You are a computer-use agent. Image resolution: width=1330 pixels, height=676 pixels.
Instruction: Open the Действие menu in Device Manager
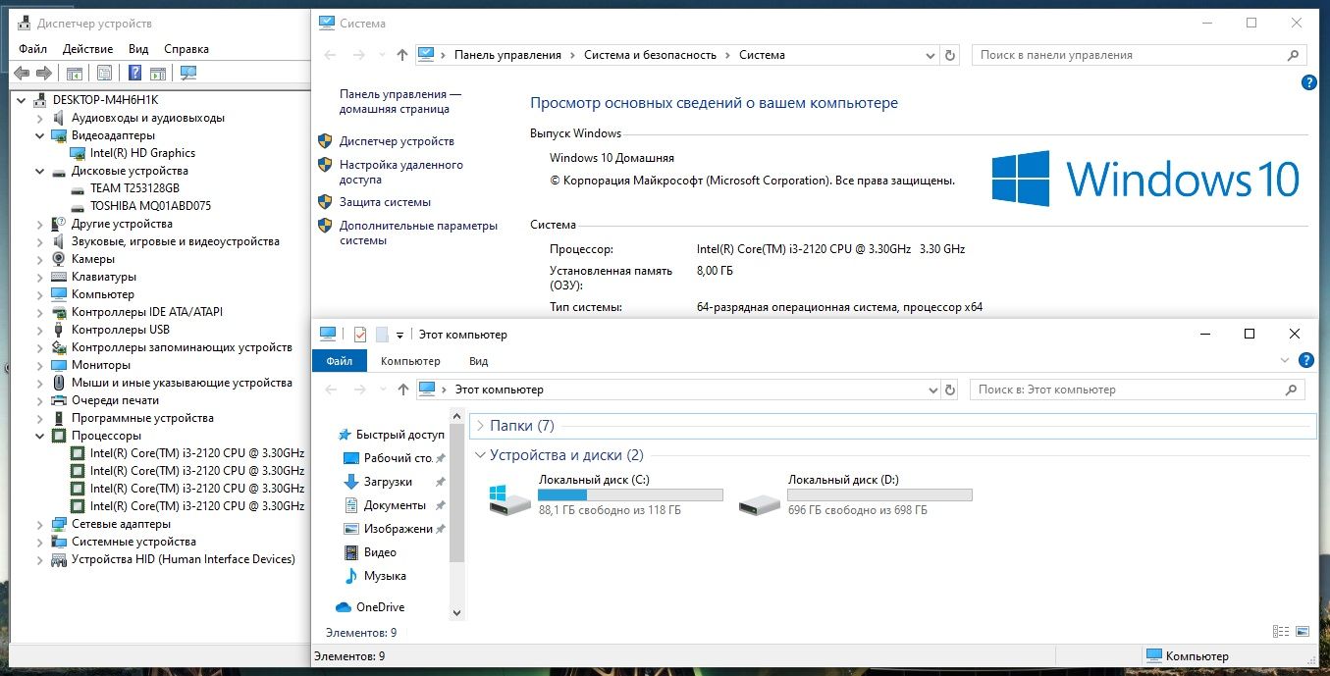click(x=88, y=49)
